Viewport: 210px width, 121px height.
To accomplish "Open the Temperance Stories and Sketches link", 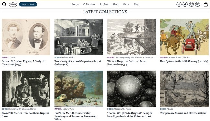I will (183, 113).
